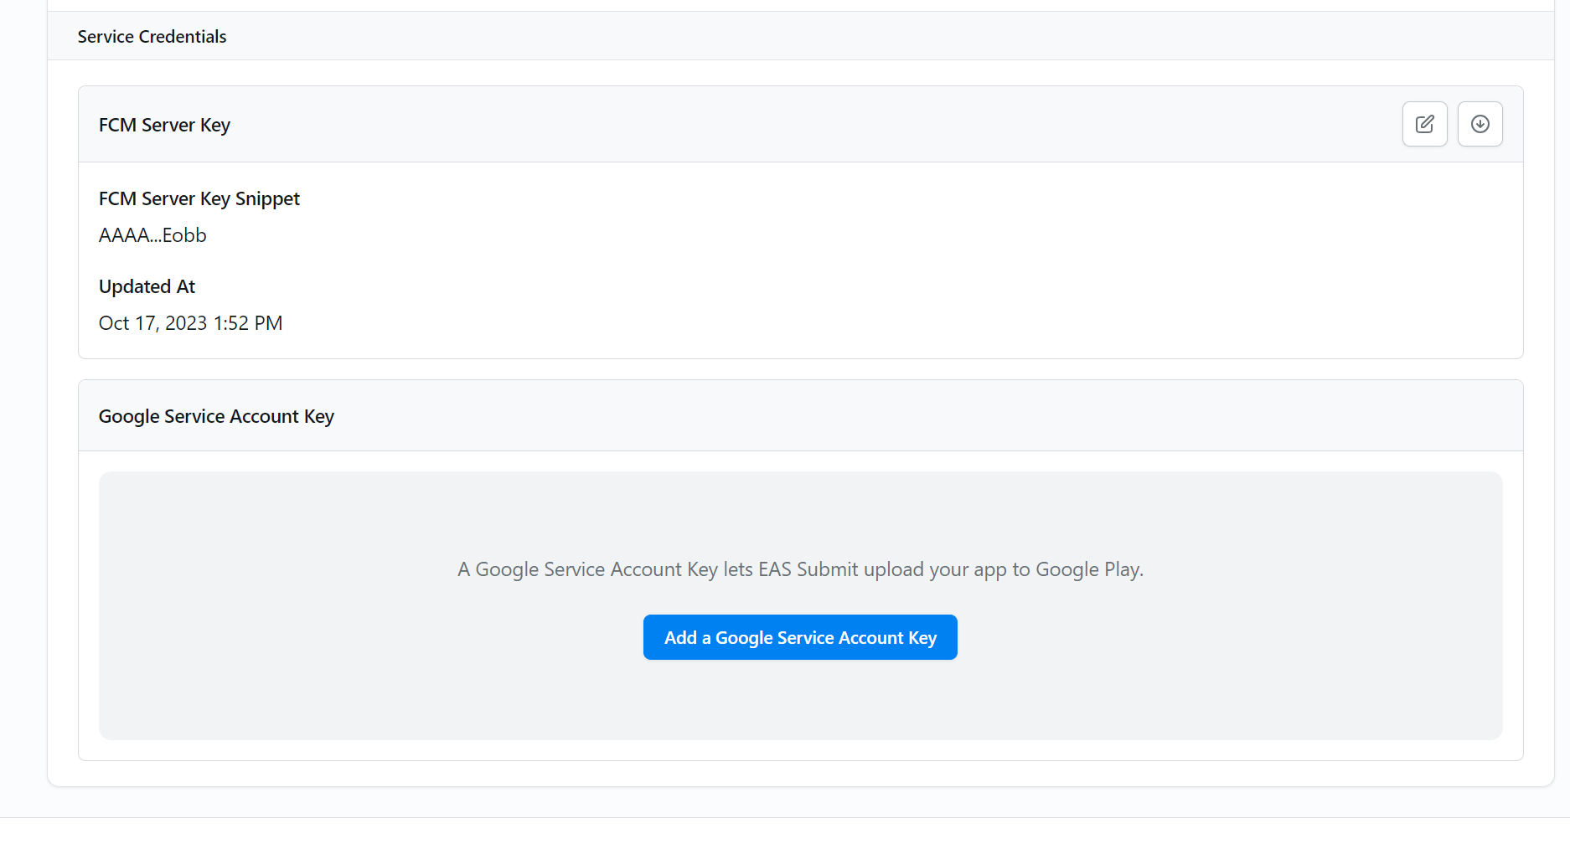
Task: Click "Oct 17" in the updated date
Action: 127,323
